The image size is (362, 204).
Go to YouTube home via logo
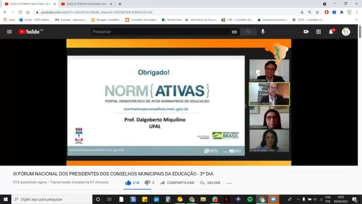[x=30, y=32]
